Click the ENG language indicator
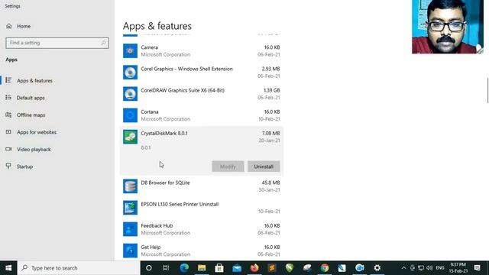This screenshot has width=489, height=275. 440,268
